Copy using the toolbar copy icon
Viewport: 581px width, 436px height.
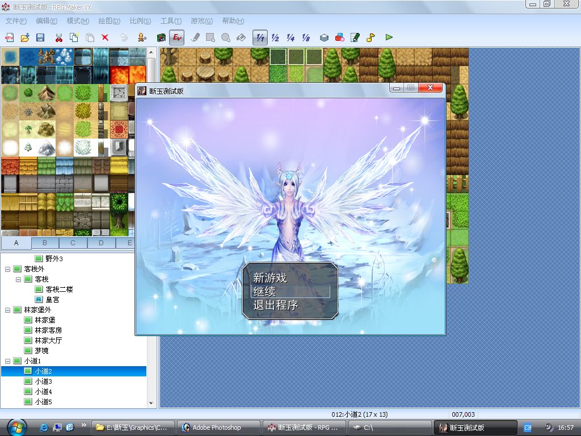tap(74, 37)
